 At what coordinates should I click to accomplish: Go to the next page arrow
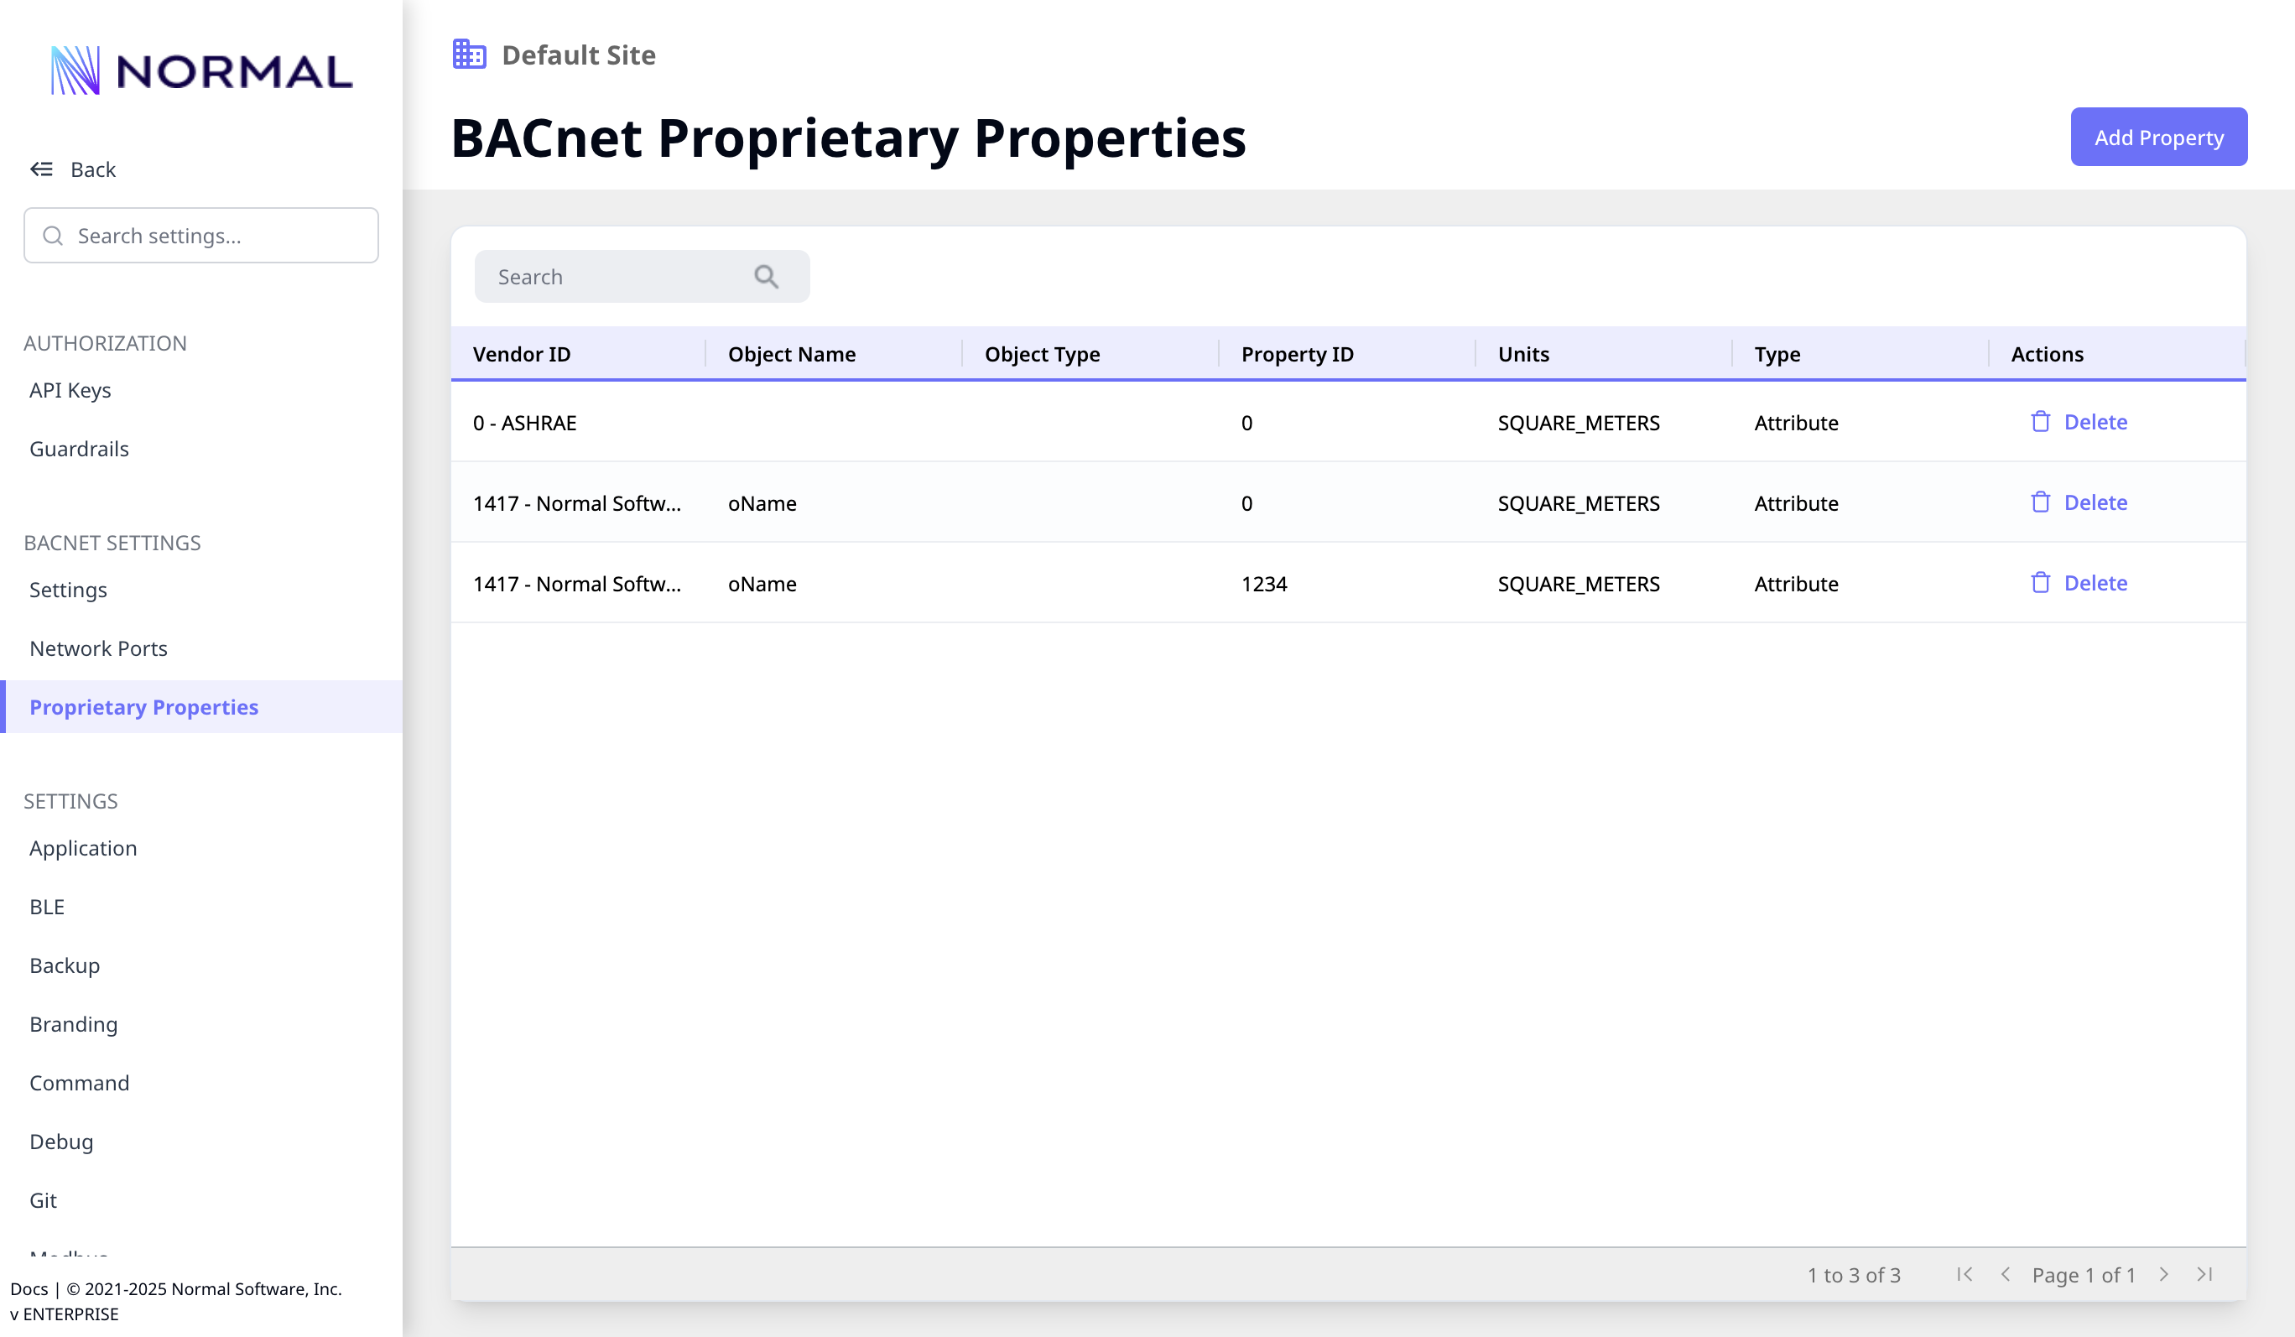click(2164, 1274)
